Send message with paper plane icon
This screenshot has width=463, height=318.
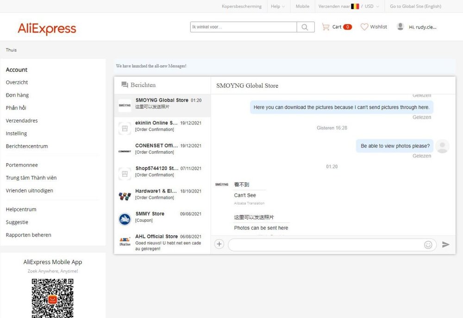click(445, 245)
